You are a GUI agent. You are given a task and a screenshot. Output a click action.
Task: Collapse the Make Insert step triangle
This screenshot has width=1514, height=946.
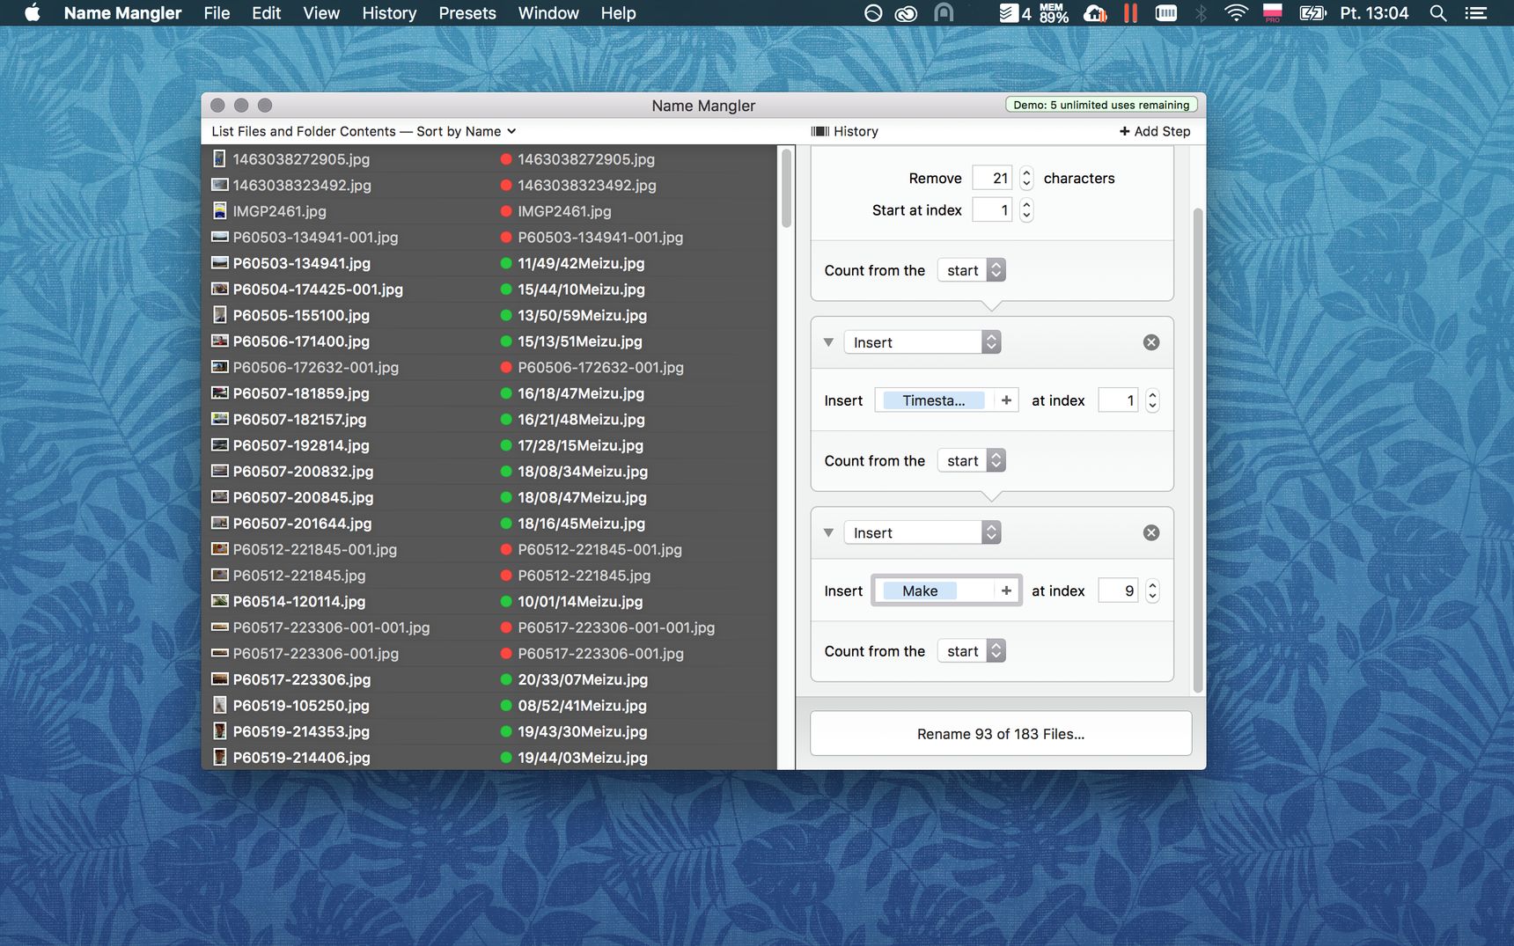coord(828,532)
